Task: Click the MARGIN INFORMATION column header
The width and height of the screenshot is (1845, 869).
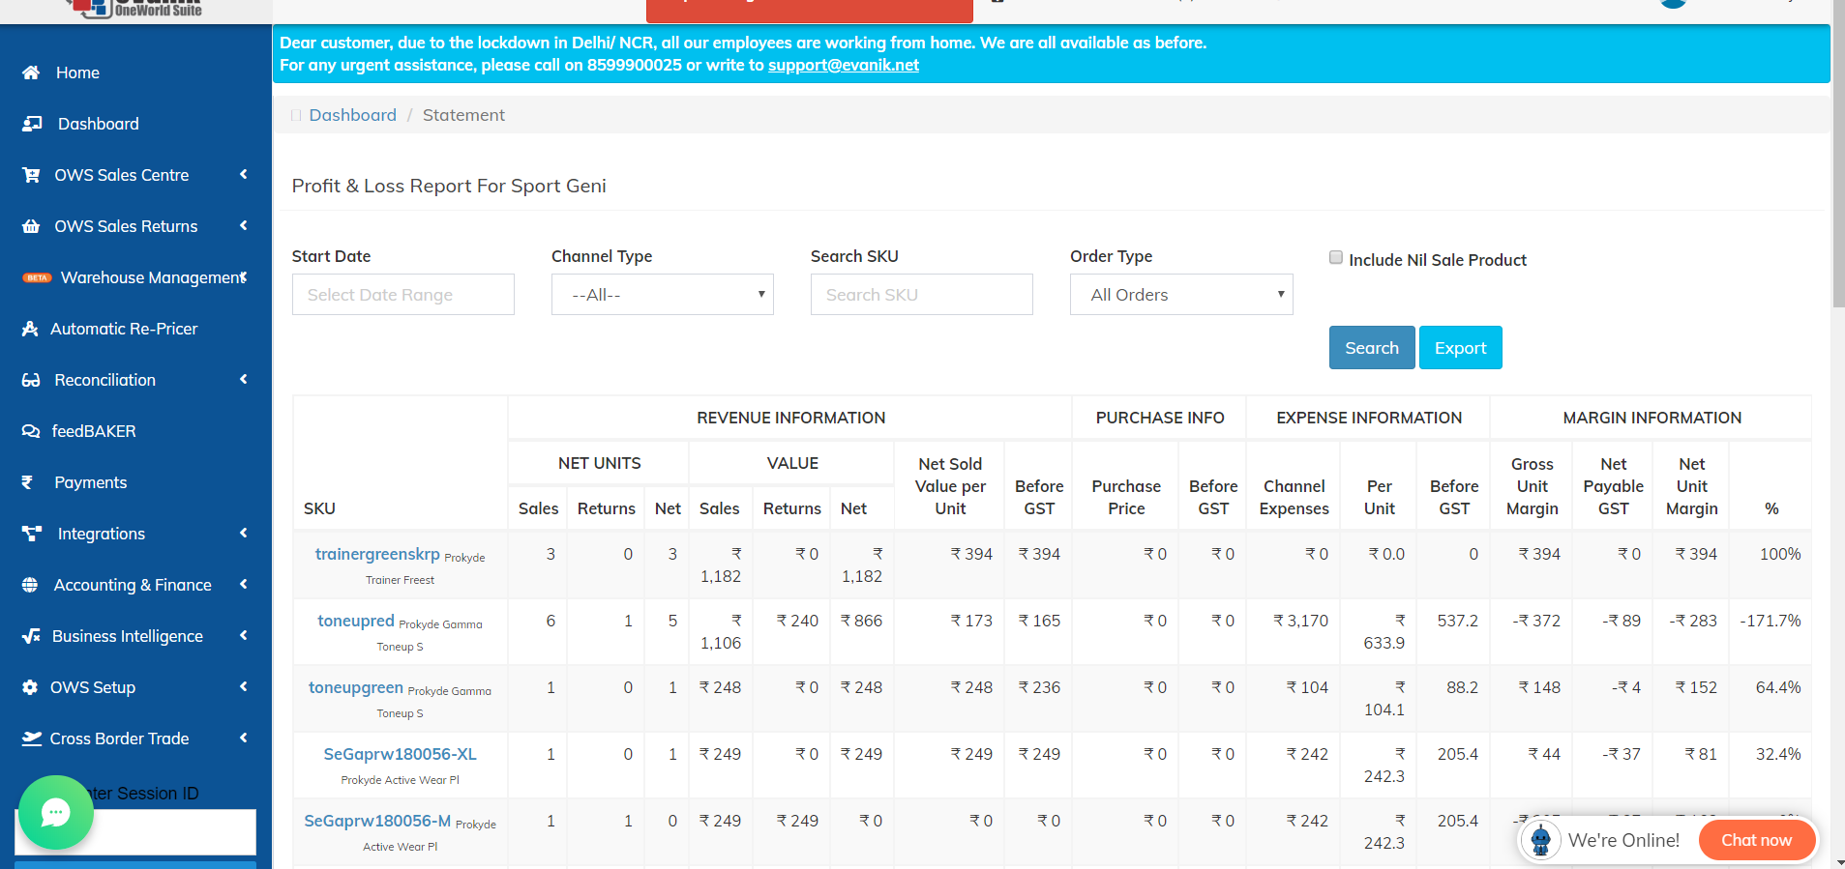Action: point(1652,418)
